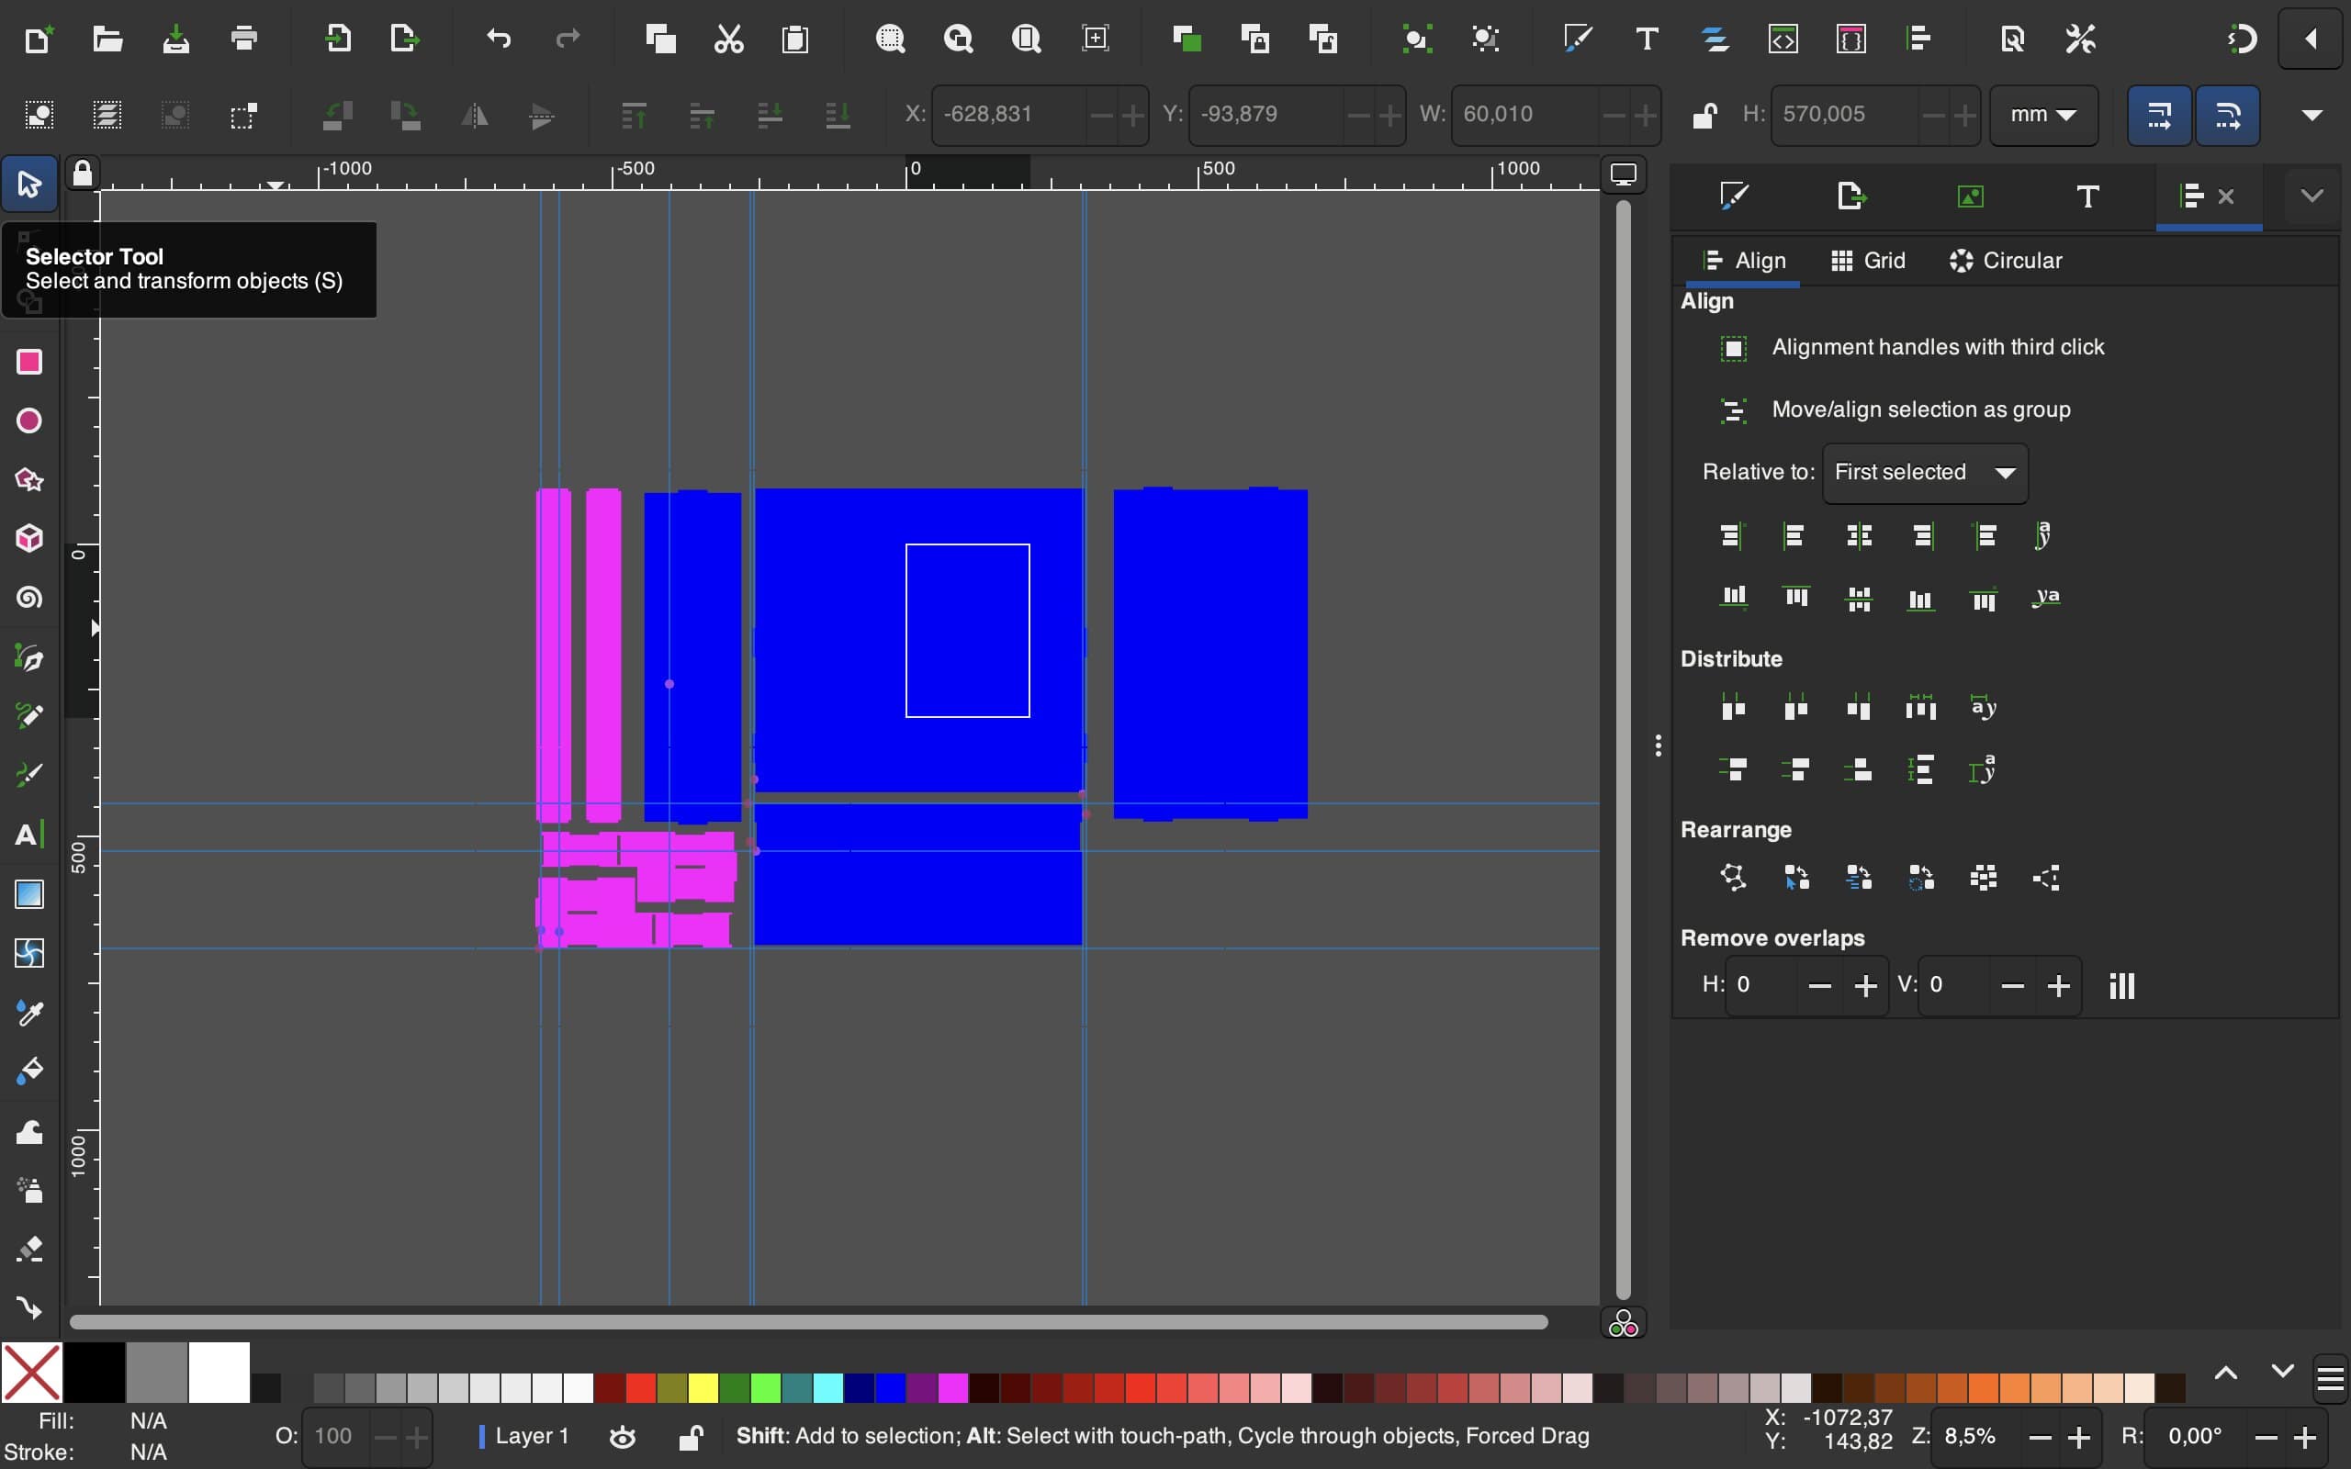
Task: Click the Cut scissors icon
Action: tap(728, 39)
